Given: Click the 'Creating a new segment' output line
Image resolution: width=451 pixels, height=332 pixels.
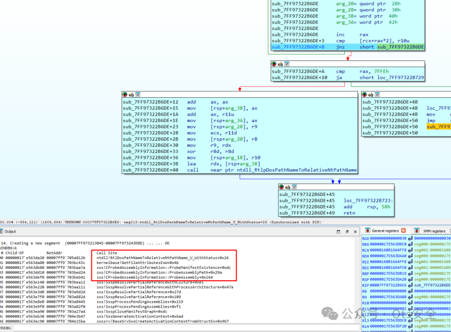Looking at the screenshot, I should coord(85,243).
